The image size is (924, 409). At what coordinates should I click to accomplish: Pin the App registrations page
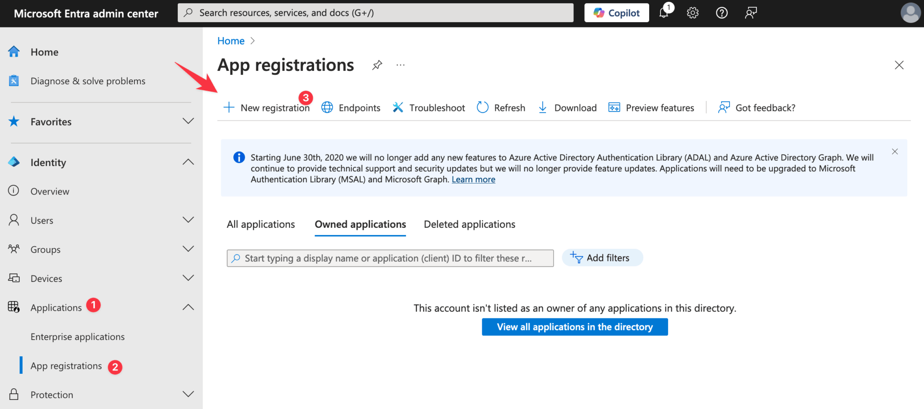tap(377, 65)
